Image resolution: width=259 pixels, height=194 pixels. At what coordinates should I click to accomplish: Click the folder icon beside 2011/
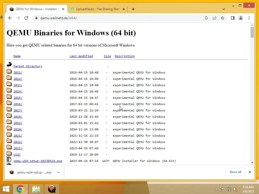click(x=9, y=71)
